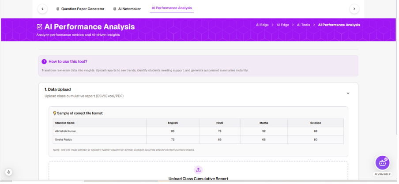Click the 1. Data Upload heading
The image size is (399, 184).
[57, 90]
